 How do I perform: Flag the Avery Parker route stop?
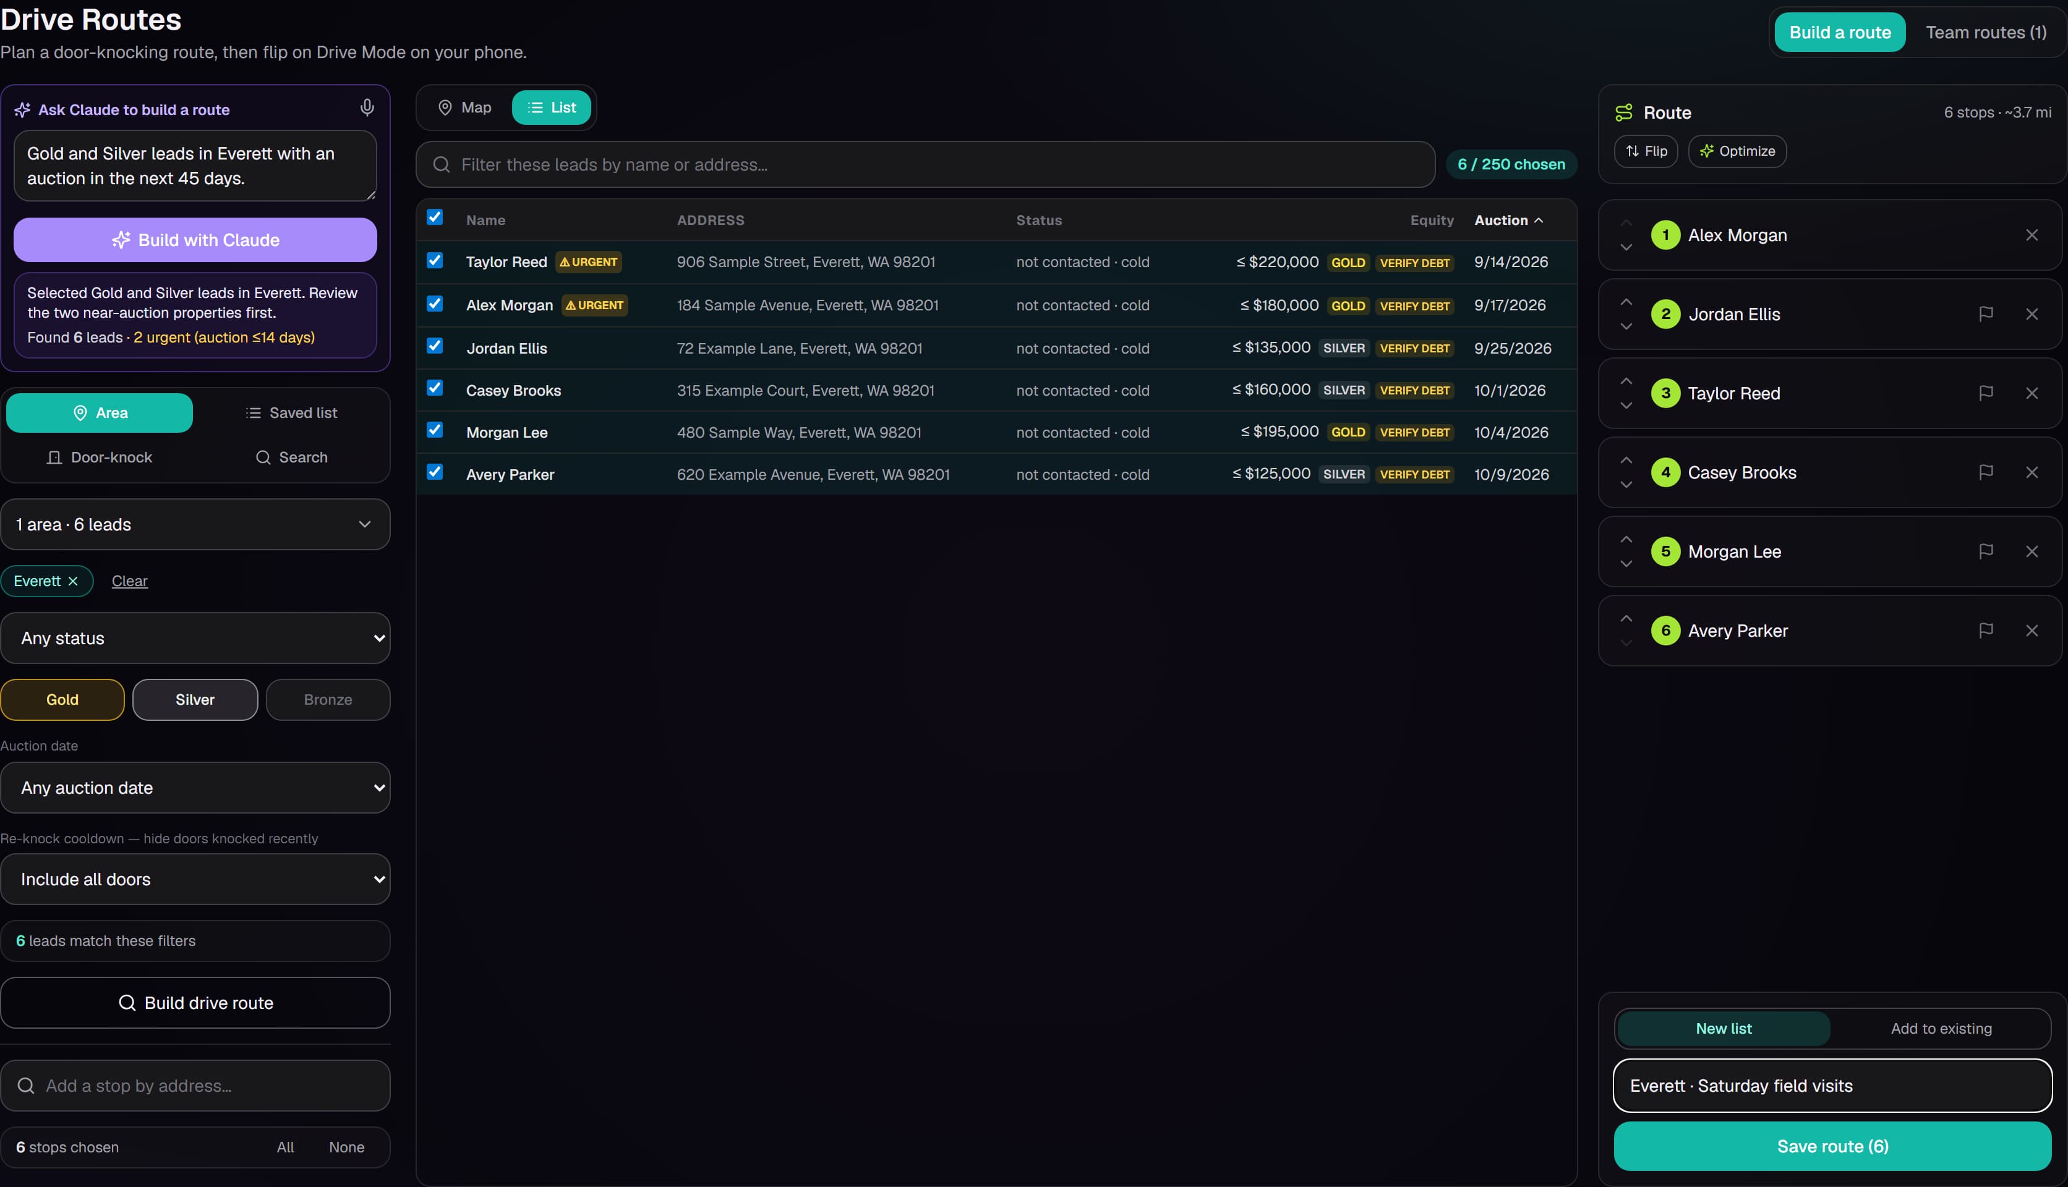pyautogui.click(x=1986, y=630)
